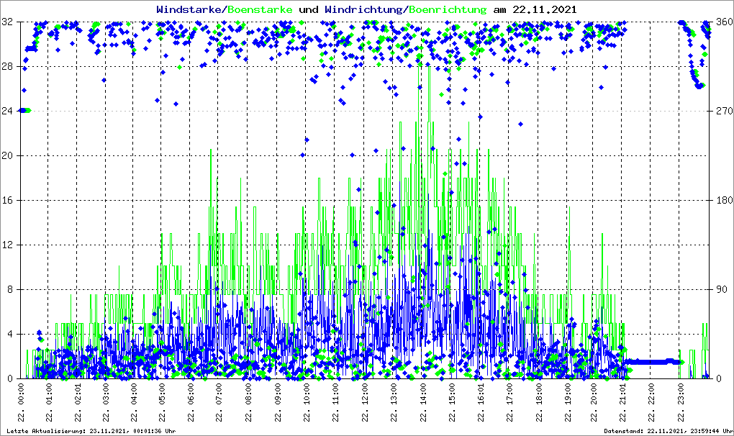Click the right-axis label 270
Viewport: 734px width, 436px height.
point(722,111)
